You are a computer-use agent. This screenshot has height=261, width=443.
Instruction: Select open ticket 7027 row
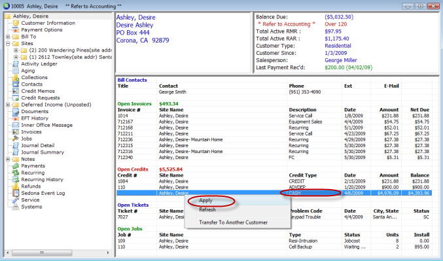tap(274, 217)
